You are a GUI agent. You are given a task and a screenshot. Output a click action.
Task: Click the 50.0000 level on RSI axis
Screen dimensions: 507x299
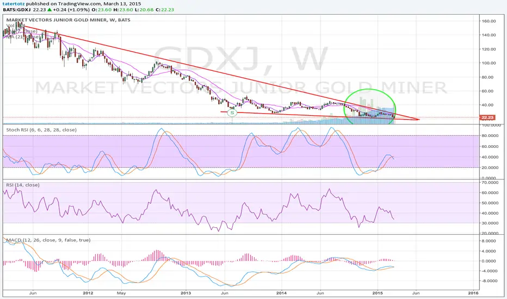tap(490, 203)
